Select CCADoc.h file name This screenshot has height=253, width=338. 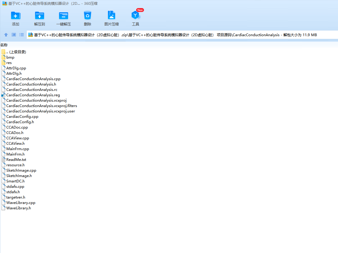coord(15,132)
